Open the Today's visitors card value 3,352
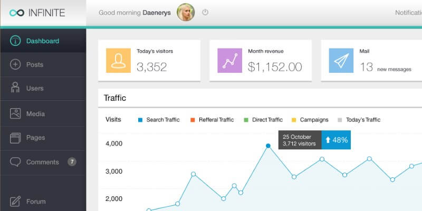The height and width of the screenshot is (211, 422). pos(152,67)
